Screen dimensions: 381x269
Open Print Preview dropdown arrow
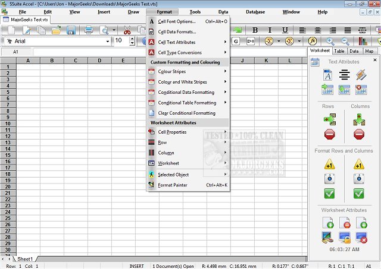point(114,30)
